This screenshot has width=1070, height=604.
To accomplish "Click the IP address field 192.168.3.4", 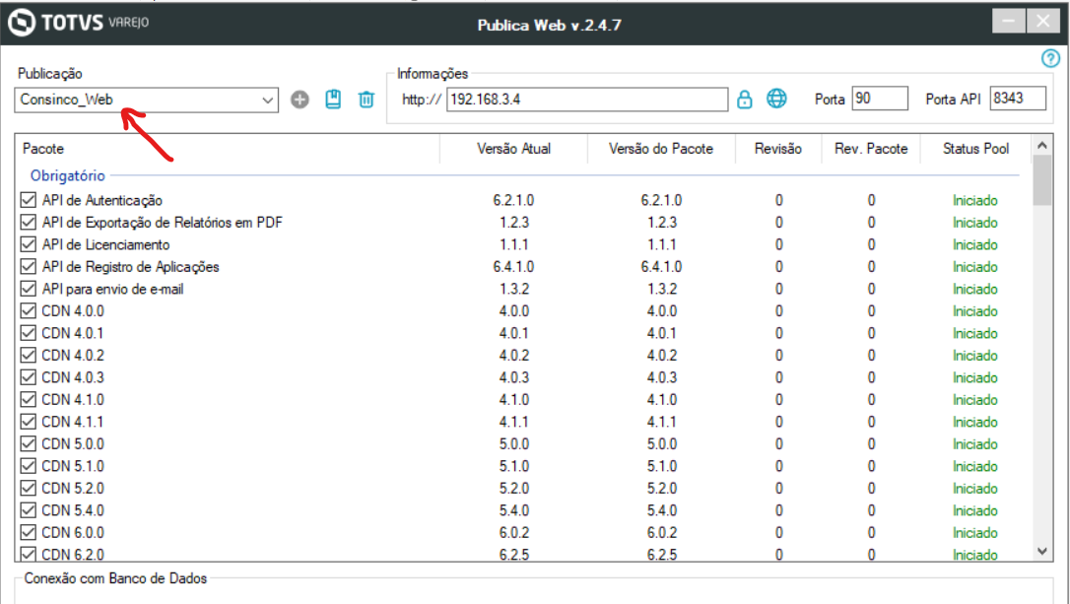I will point(587,100).
